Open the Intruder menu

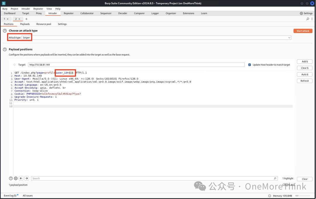click(26, 9)
